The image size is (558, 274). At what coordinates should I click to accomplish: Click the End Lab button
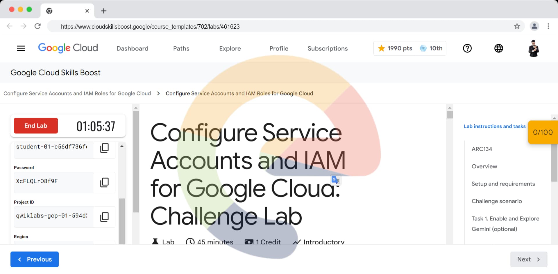tap(36, 126)
